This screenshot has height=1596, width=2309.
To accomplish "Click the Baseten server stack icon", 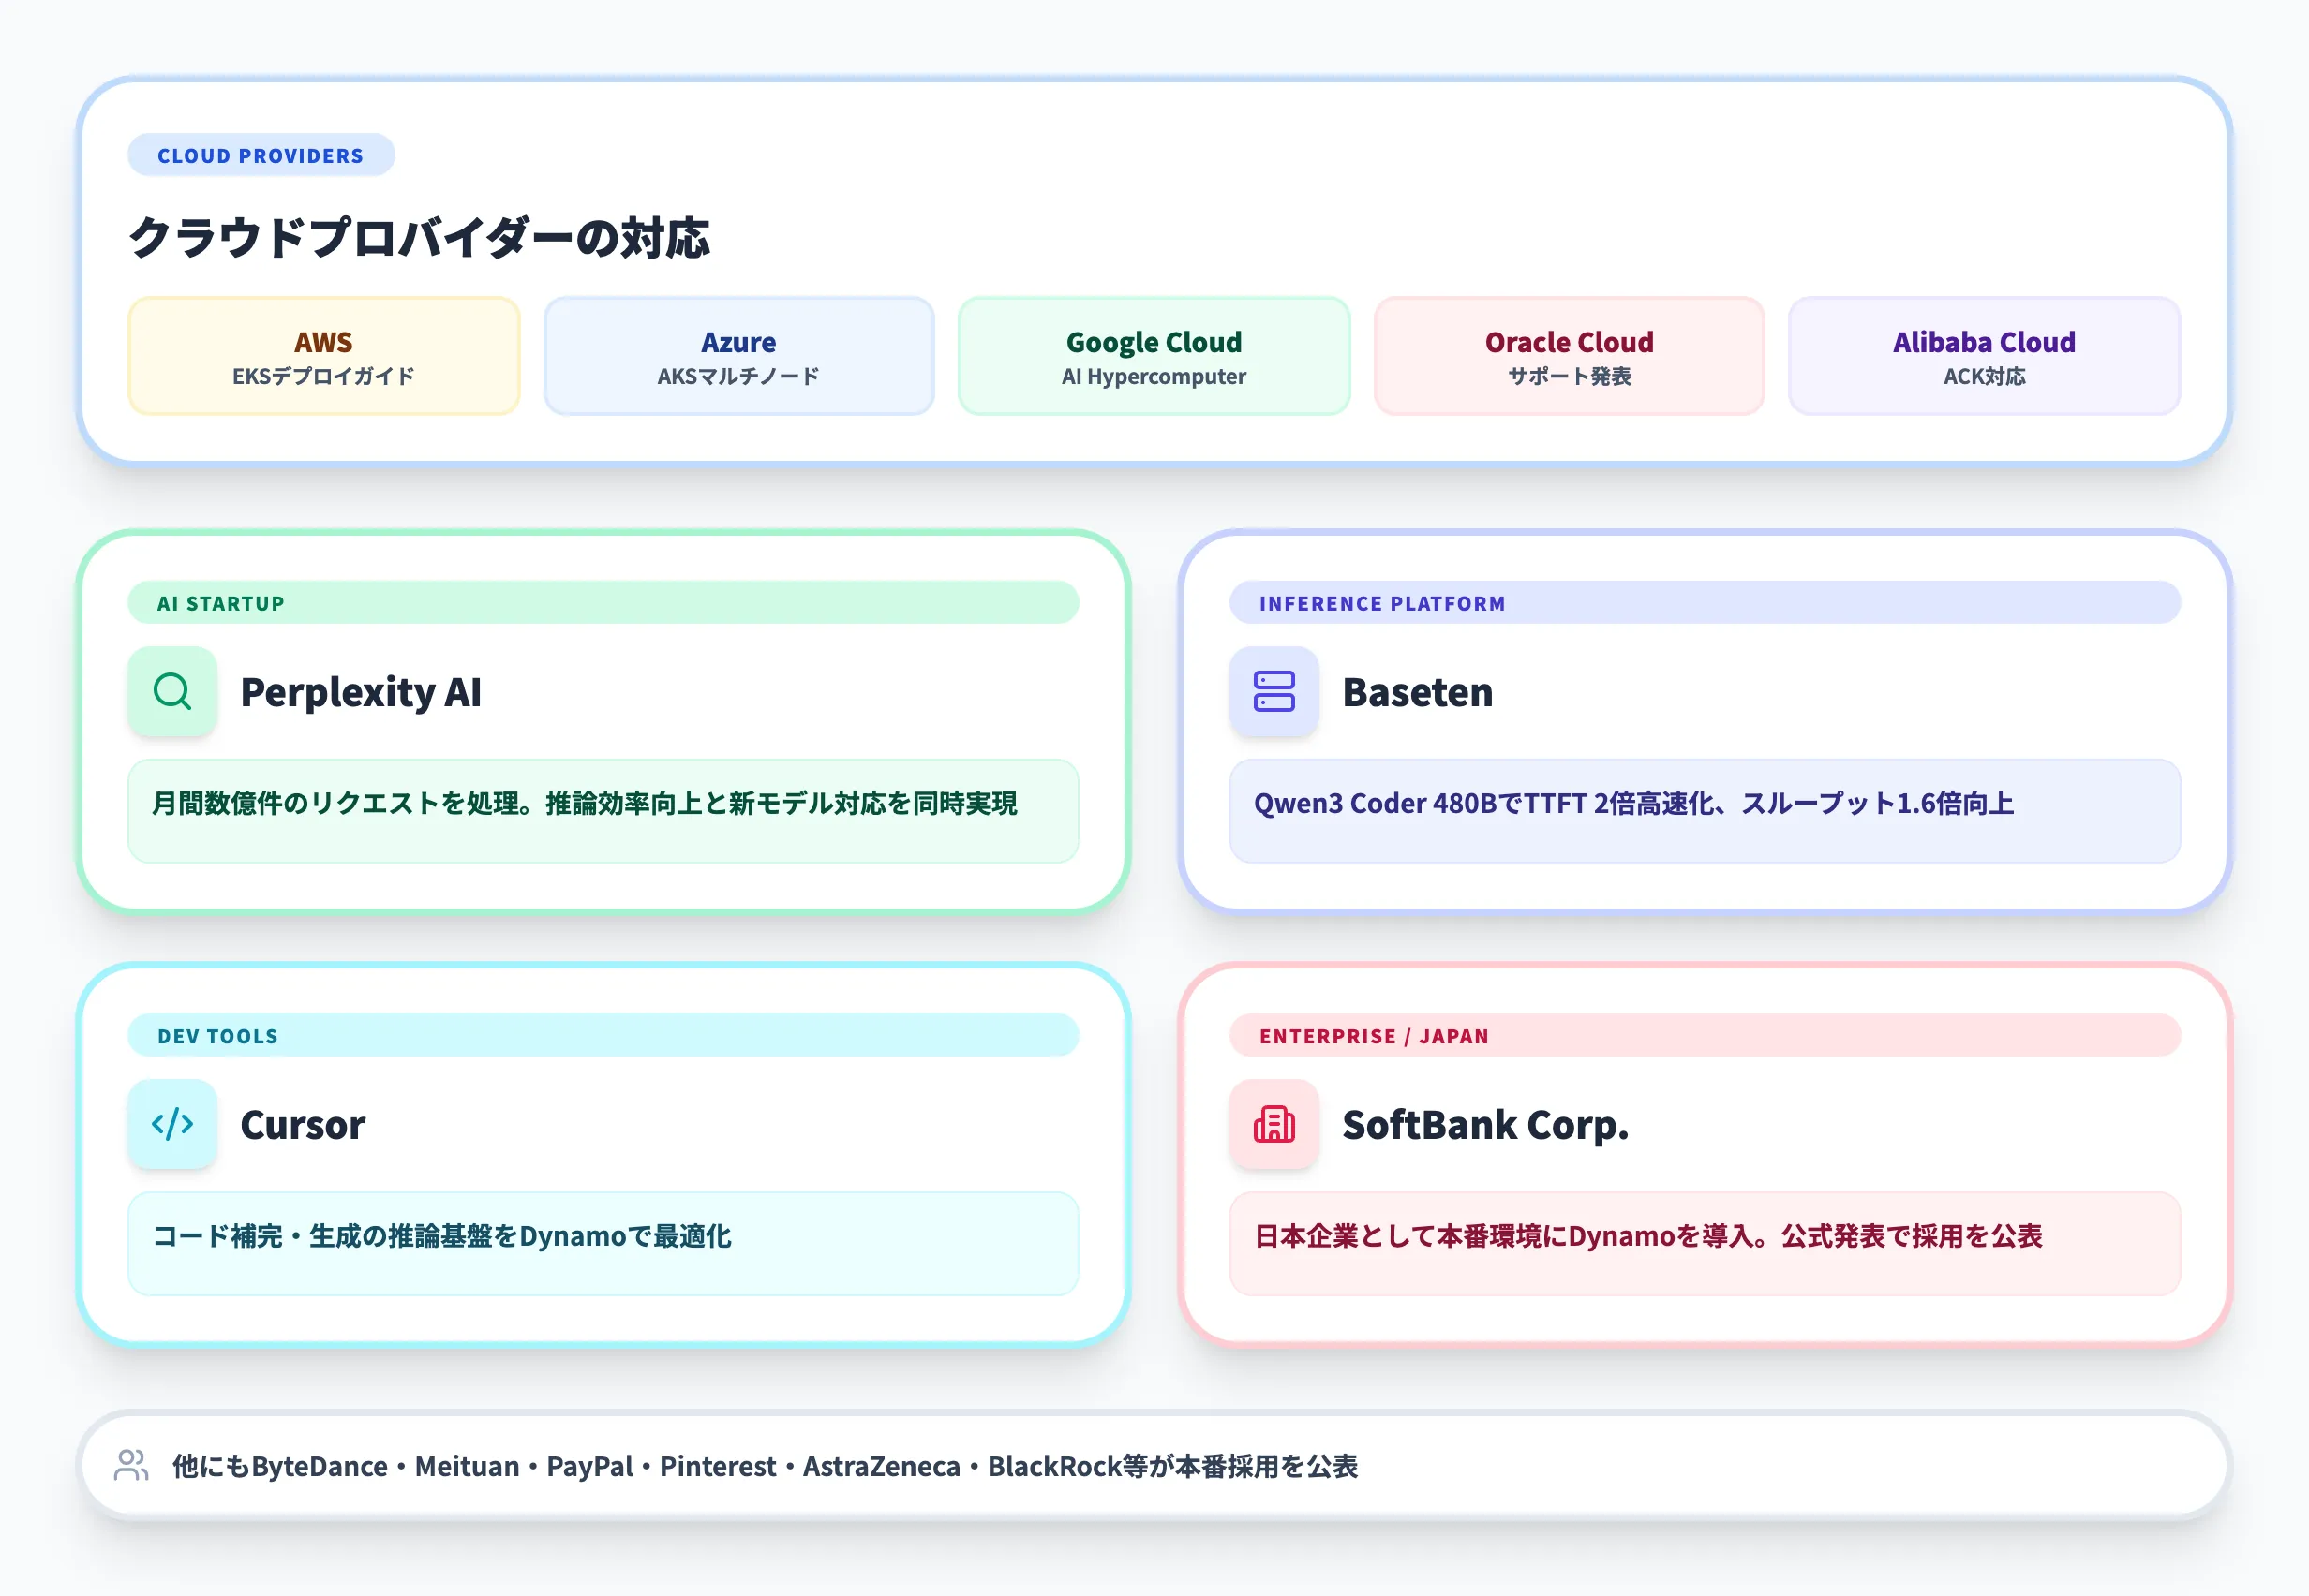I will [1274, 691].
